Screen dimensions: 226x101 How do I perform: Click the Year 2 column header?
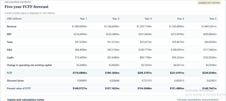[116, 19]
